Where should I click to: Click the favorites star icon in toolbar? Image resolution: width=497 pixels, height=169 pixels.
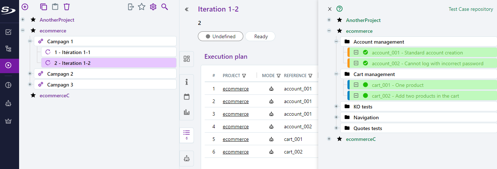(142, 7)
